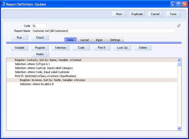Select row 'Selection: where CUType is 1'
Screen dimensions: 189x139
(x=92, y=64)
